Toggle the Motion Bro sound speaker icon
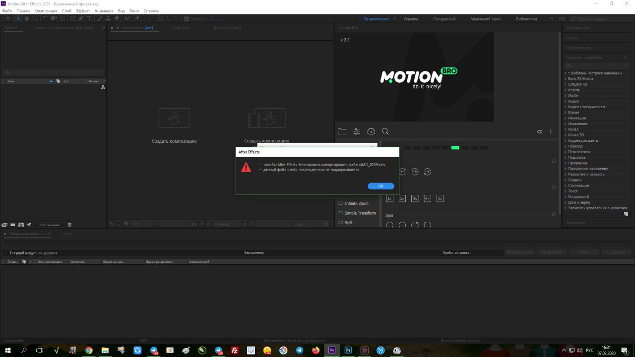This screenshot has width=635, height=357. coord(540,132)
